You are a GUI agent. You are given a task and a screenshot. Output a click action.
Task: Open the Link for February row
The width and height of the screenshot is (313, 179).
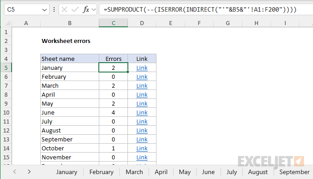coord(142,77)
